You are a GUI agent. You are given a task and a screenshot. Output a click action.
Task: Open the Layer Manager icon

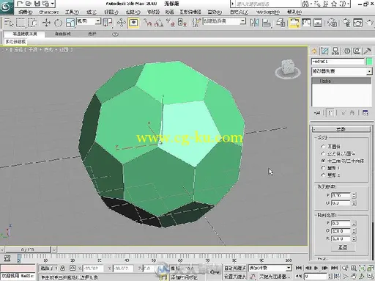click(x=281, y=23)
